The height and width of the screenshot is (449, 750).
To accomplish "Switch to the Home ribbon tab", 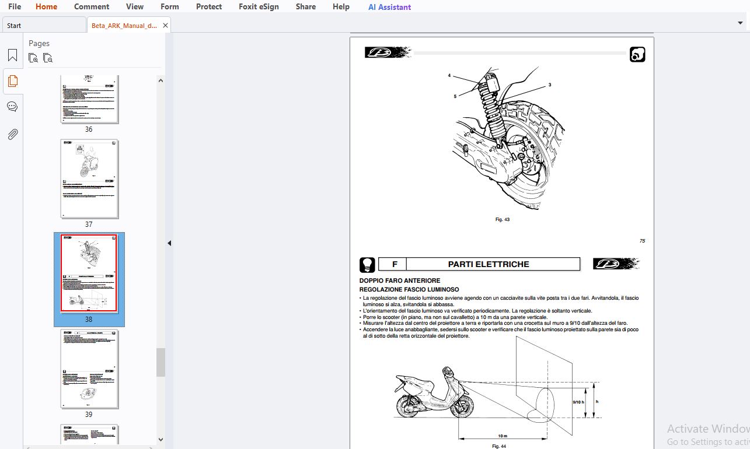I will pyautogui.click(x=46, y=6).
